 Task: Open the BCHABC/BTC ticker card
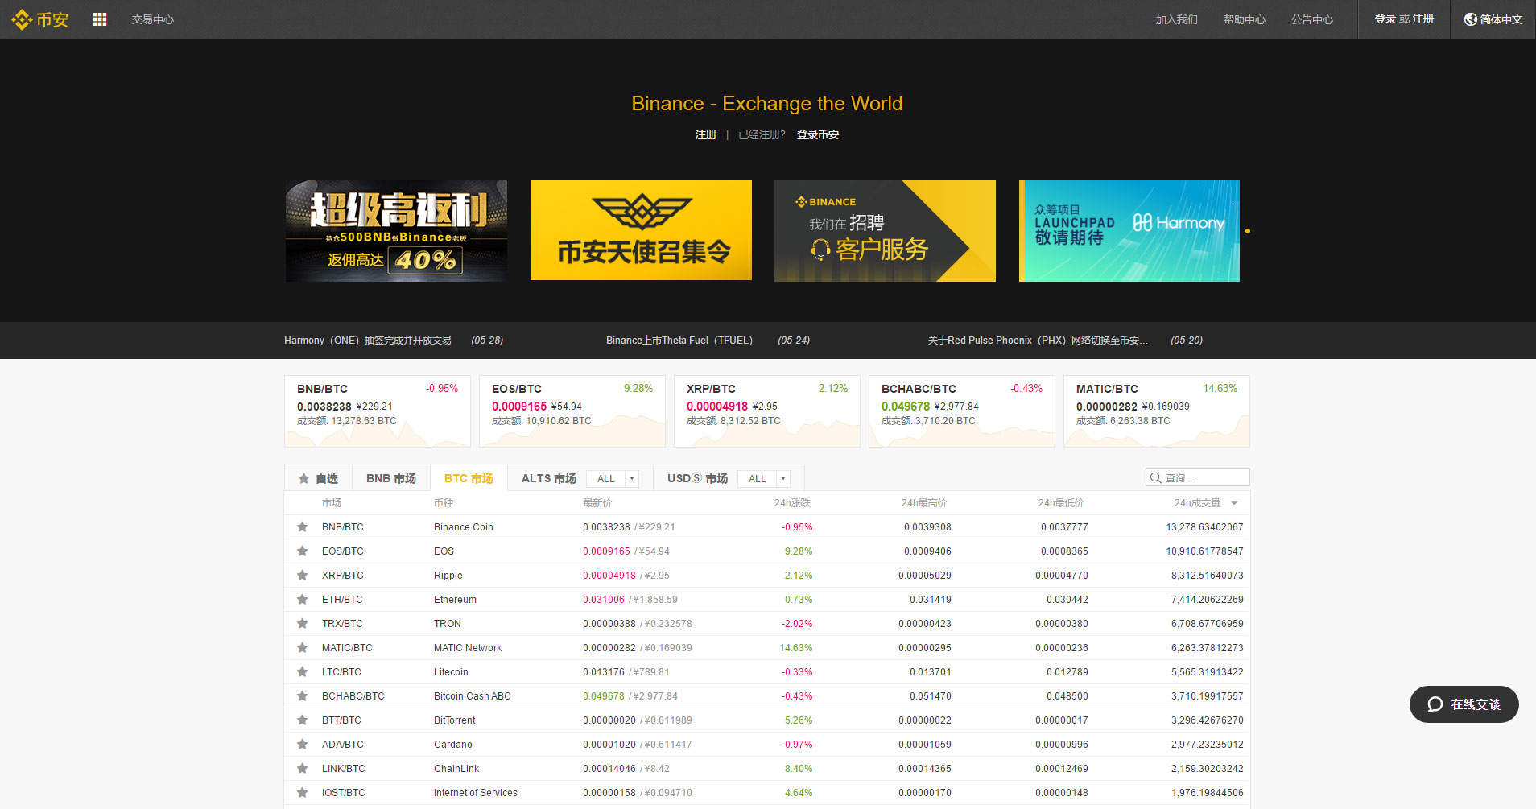(x=962, y=411)
